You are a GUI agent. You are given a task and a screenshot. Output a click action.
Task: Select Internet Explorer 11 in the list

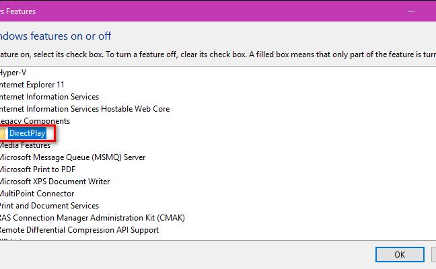tap(32, 85)
